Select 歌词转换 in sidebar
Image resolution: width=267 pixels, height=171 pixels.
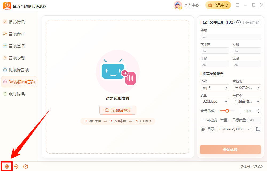point(19,94)
